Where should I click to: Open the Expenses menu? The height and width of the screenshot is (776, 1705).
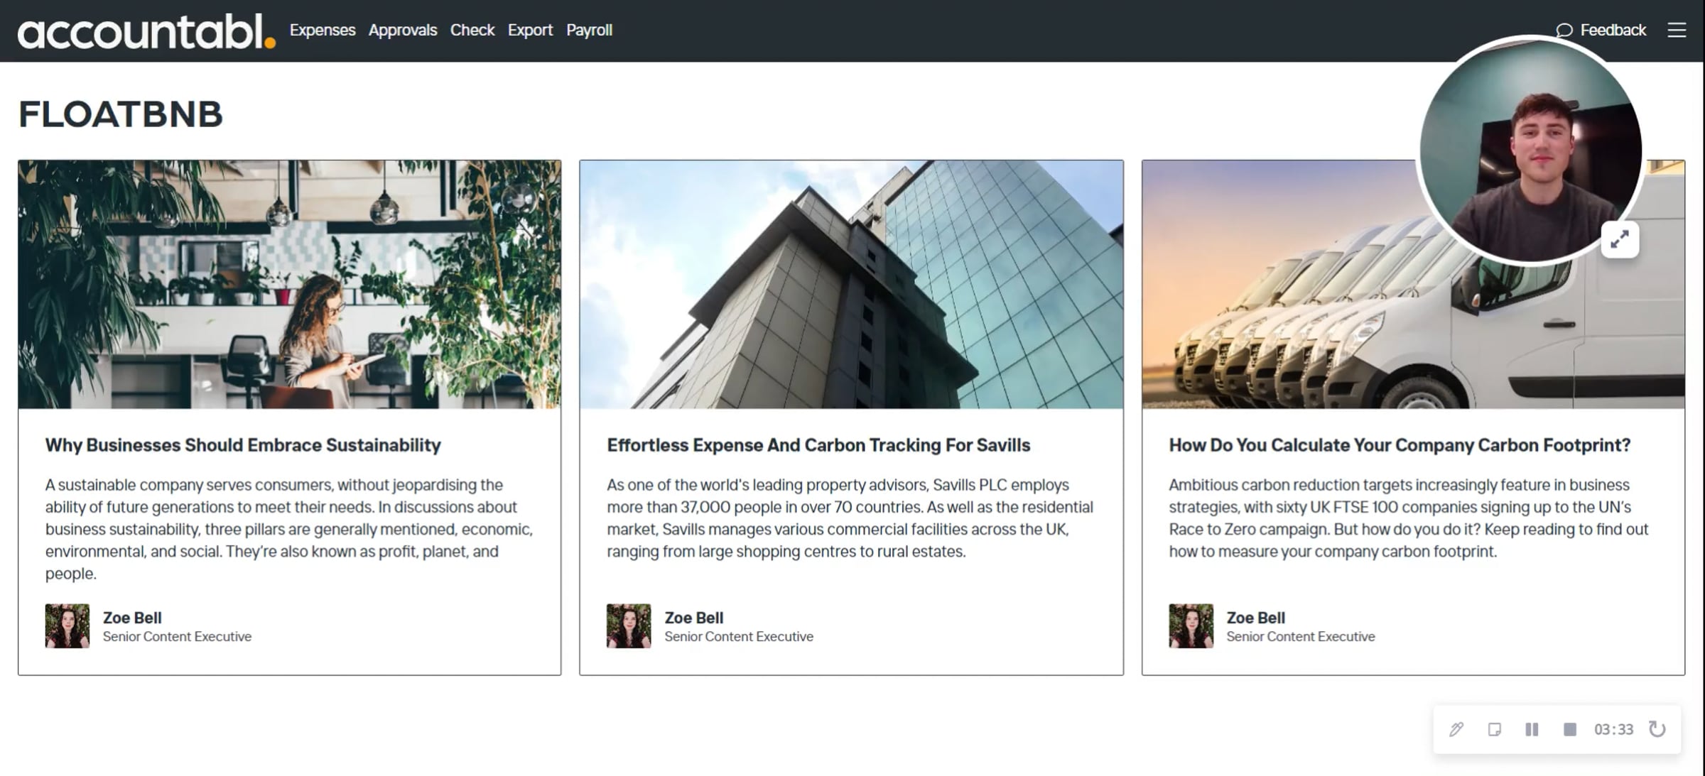tap(322, 30)
